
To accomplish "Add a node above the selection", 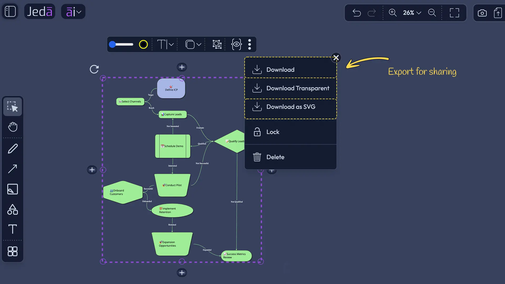I will point(182,67).
